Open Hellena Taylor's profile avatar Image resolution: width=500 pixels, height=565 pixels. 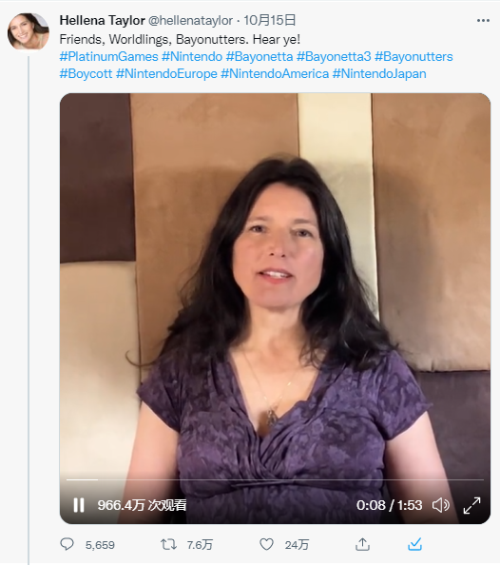(29, 31)
